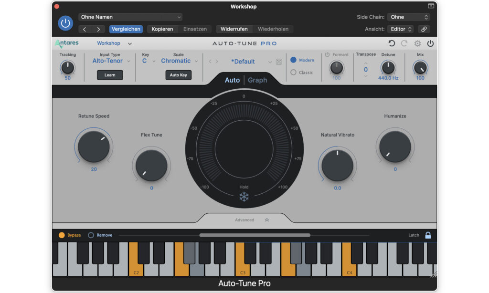Image resolution: width=489 pixels, height=293 pixels.
Task: Enable the Formant power icon
Action: pos(327,54)
